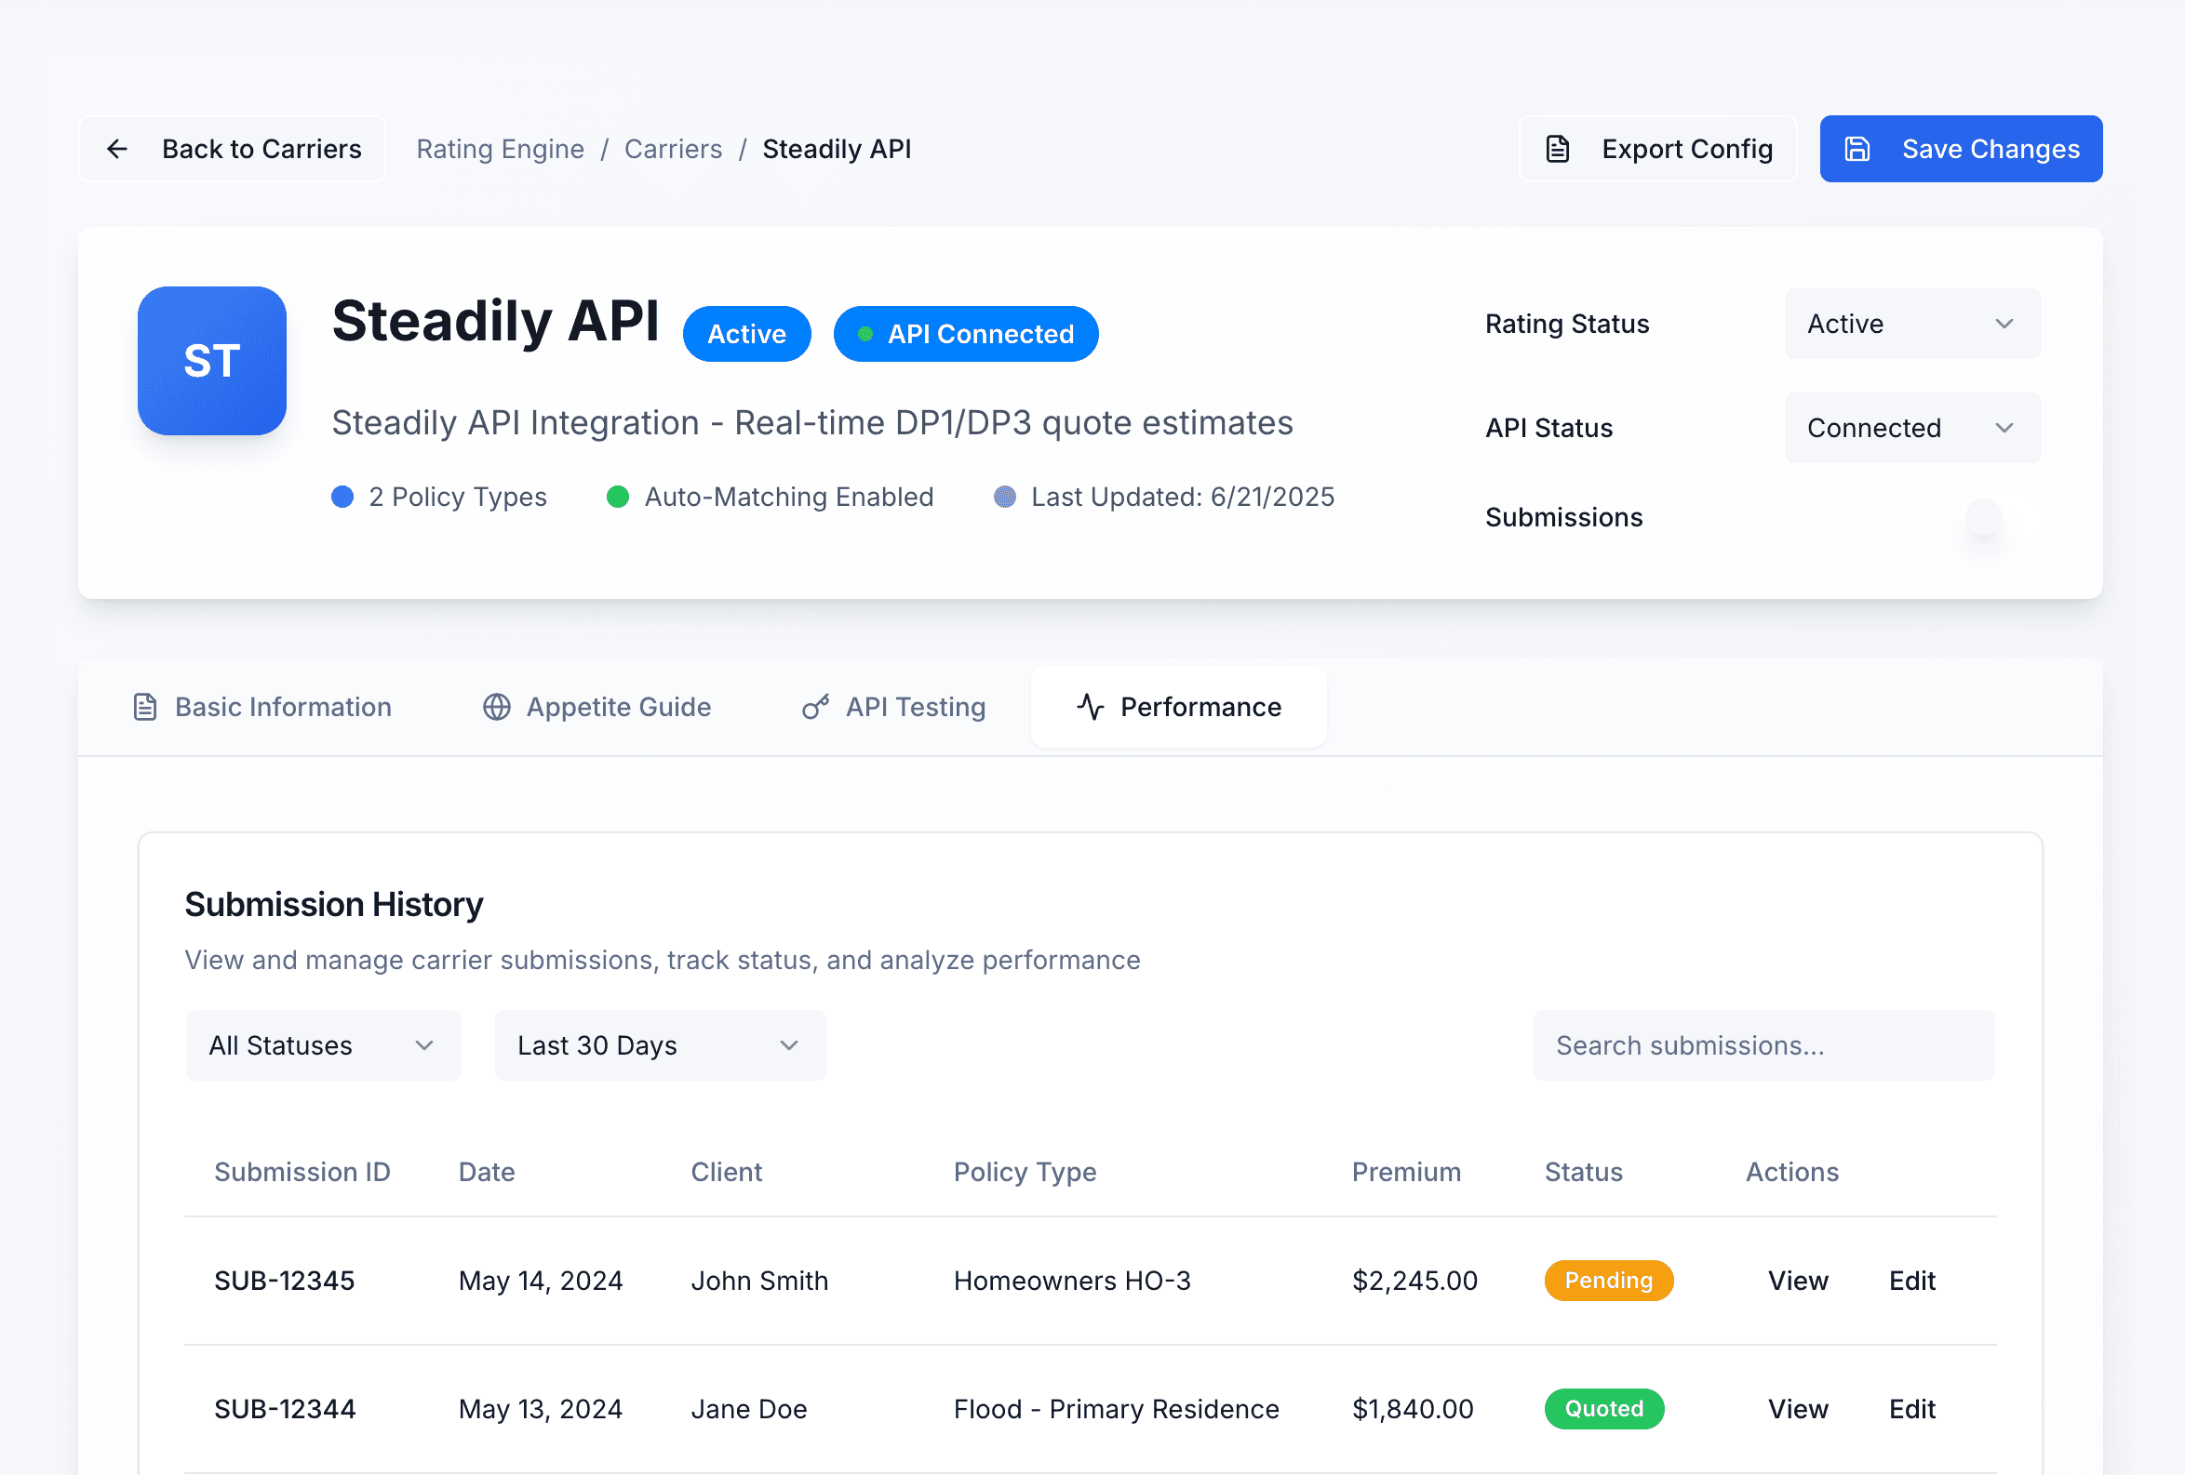Click the Basic Information document icon
This screenshot has width=2185, height=1475.
coord(145,707)
